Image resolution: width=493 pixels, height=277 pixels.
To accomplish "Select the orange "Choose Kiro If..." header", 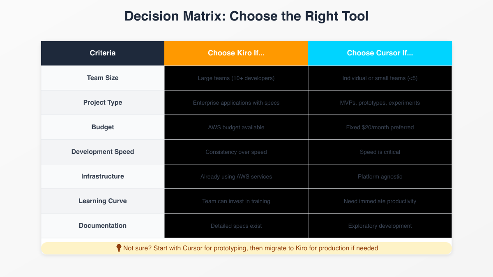I will [x=236, y=53].
